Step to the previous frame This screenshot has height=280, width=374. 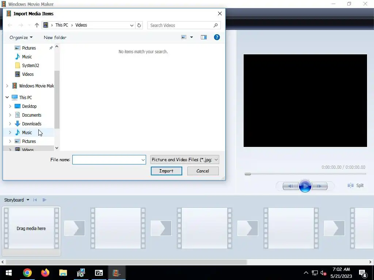pyautogui.click(x=290, y=186)
